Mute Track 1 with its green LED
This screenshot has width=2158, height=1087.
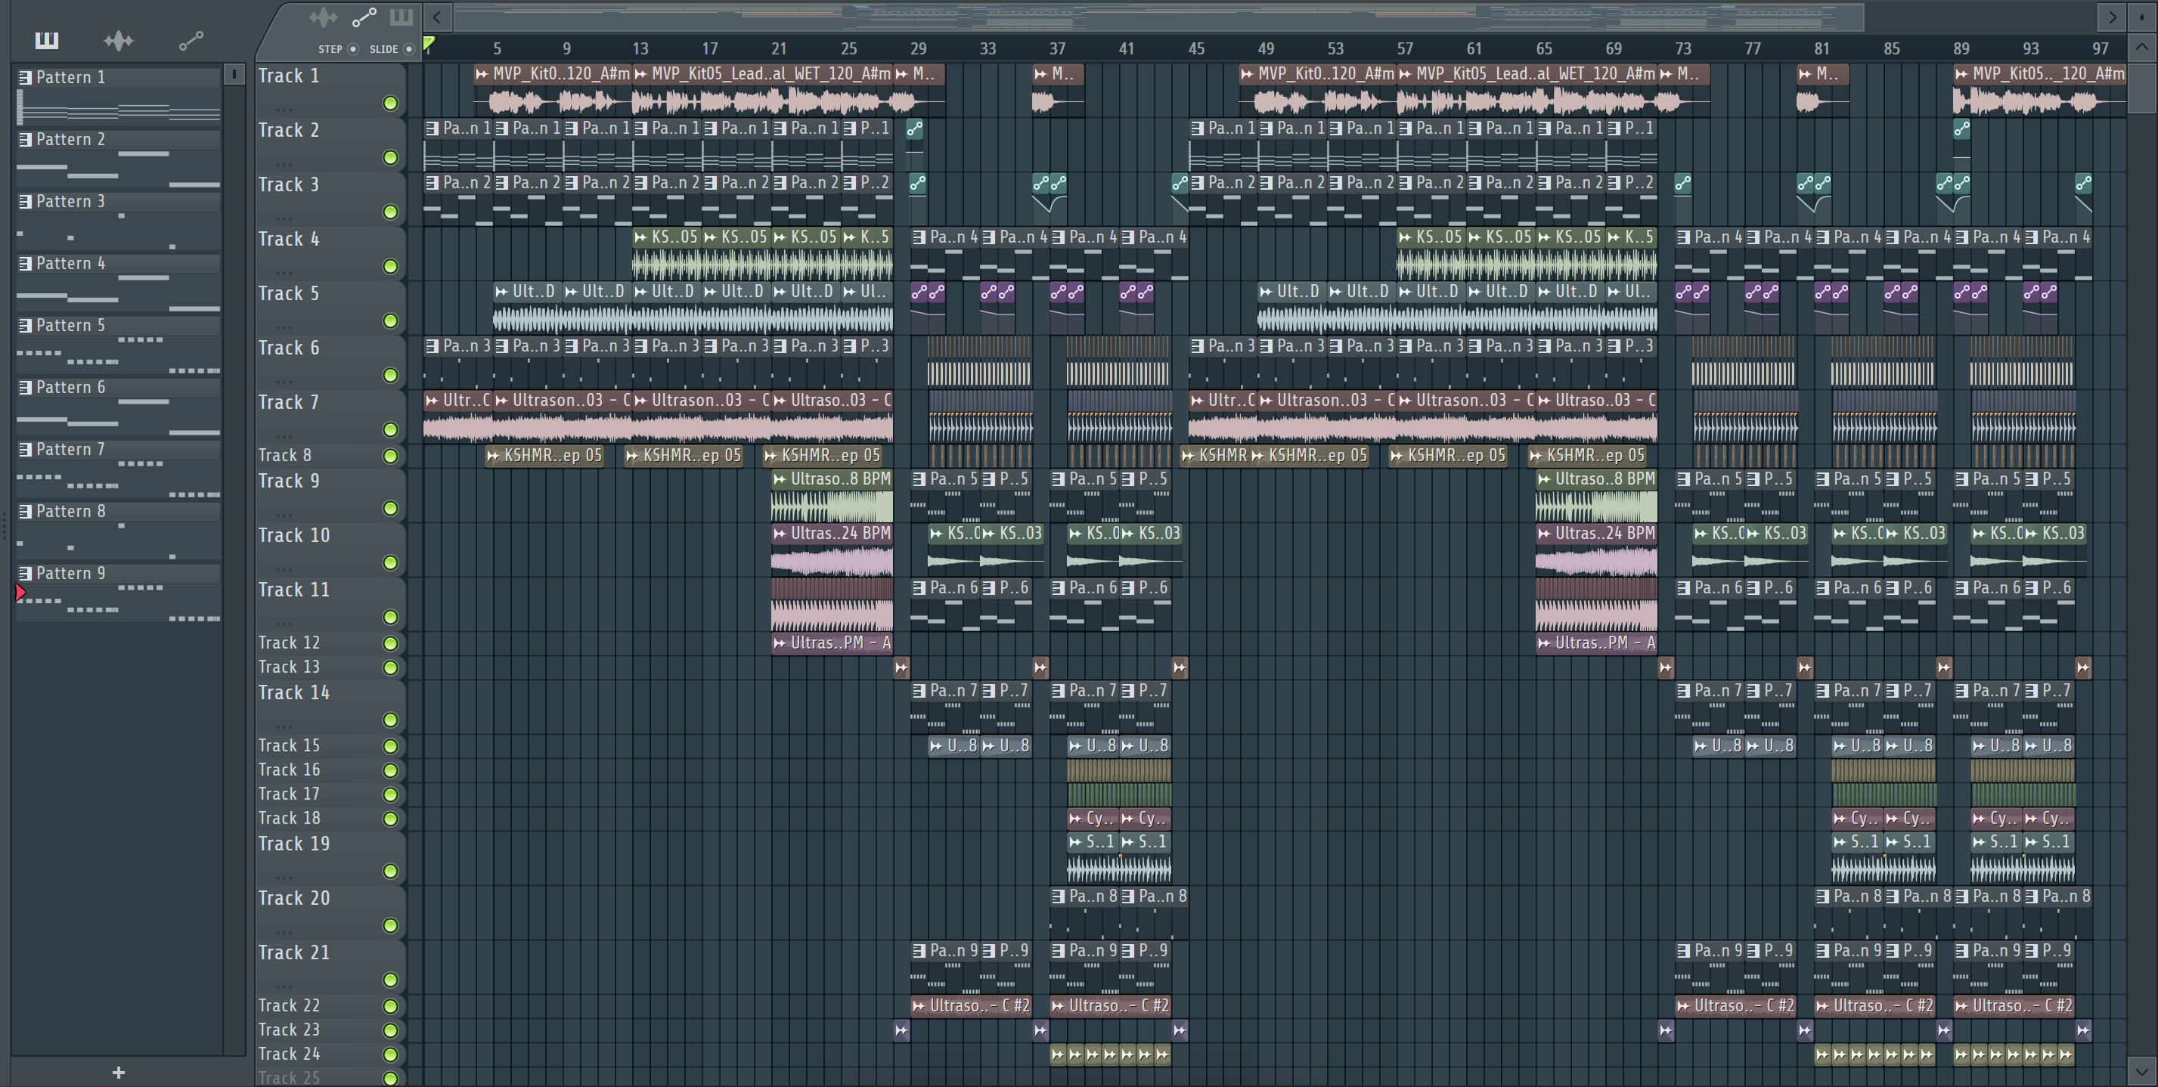tap(390, 103)
